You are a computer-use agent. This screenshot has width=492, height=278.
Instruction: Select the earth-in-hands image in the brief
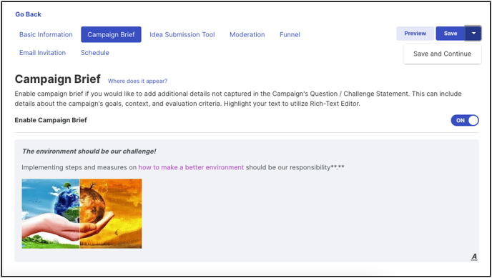click(82, 214)
